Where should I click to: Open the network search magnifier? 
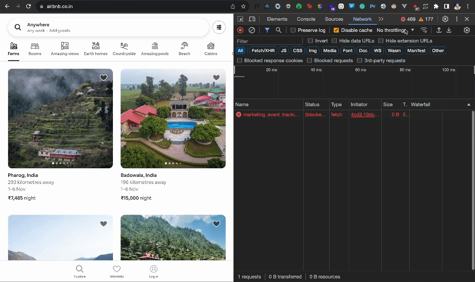pyautogui.click(x=279, y=30)
